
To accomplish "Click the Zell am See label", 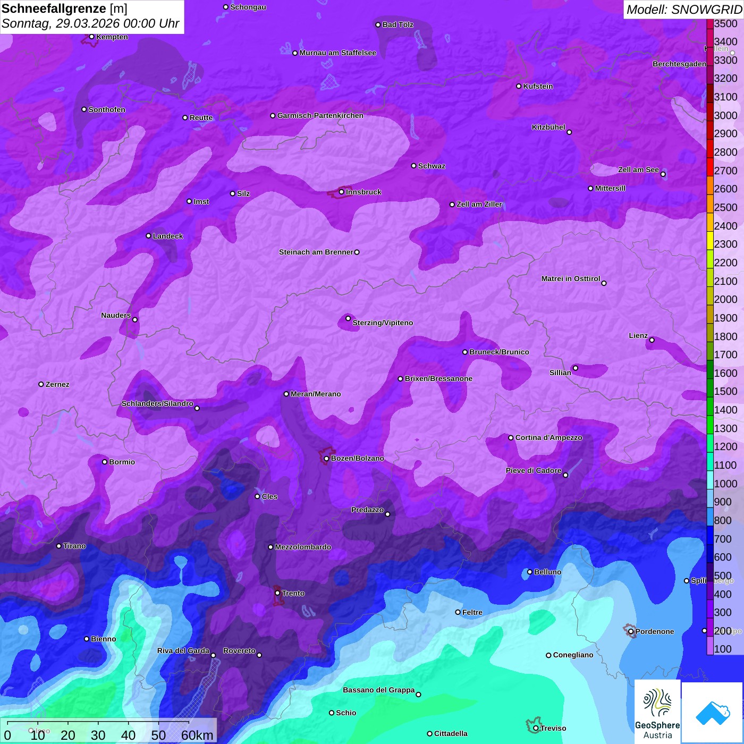I will click(638, 170).
